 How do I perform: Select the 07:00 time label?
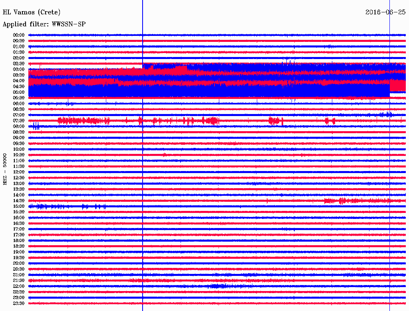(19, 115)
